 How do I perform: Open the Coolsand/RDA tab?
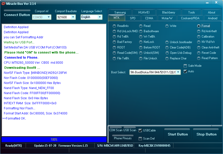(x=190, y=18)
